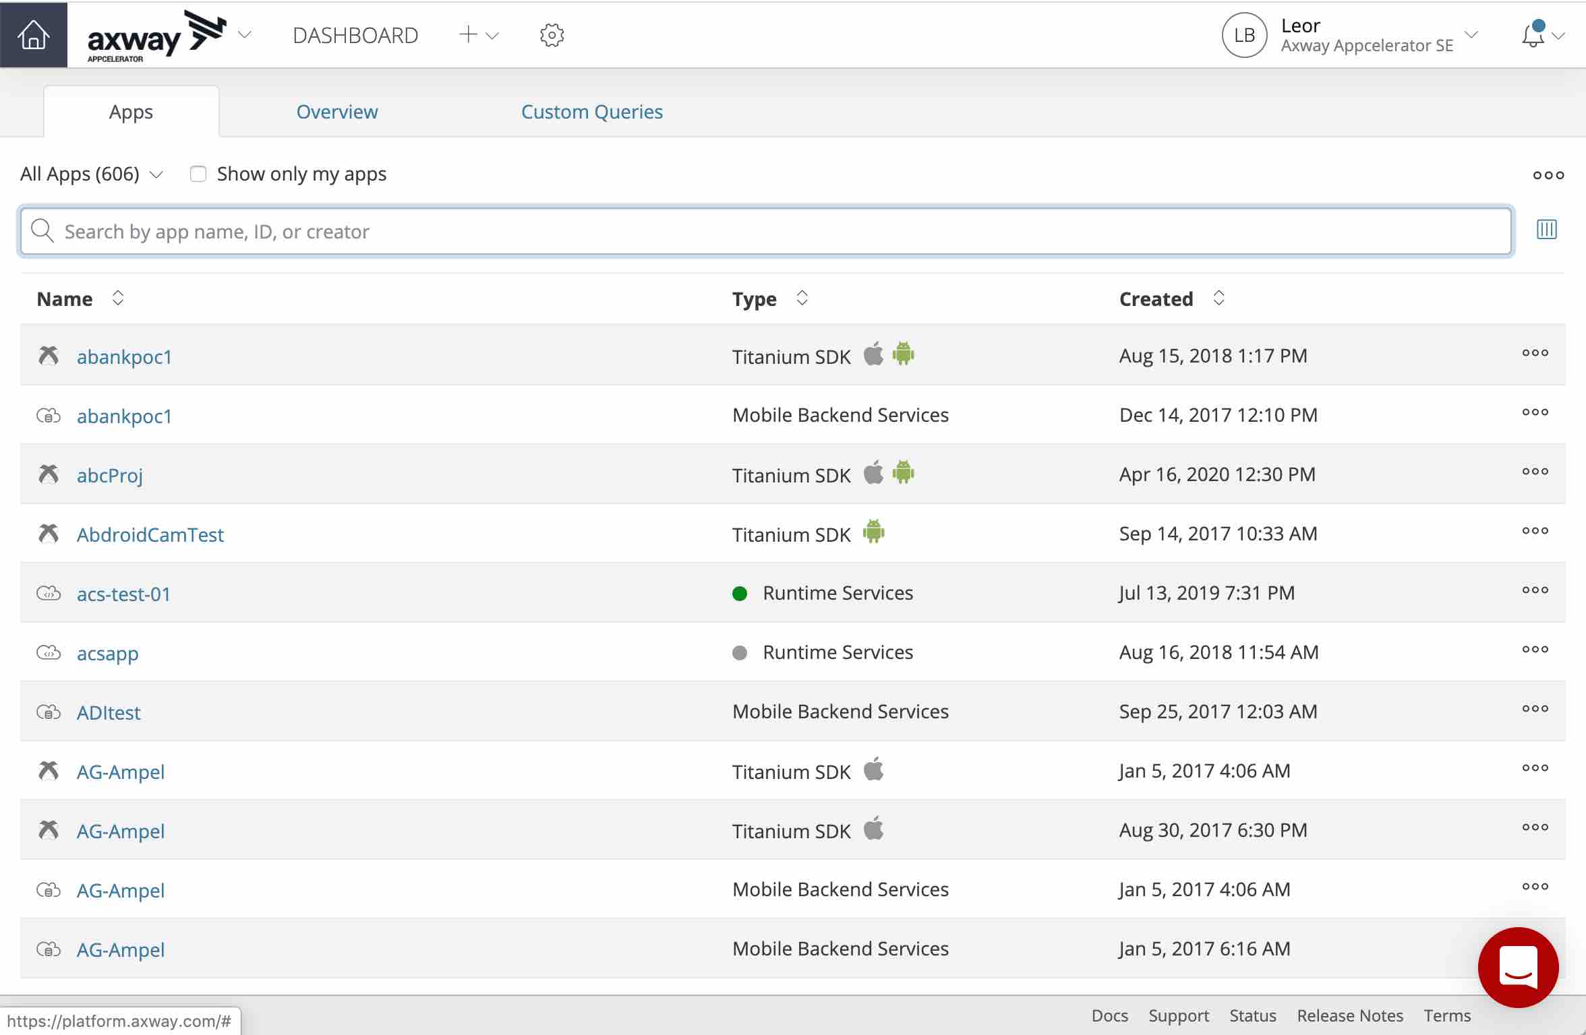
Task: Open row actions menu for acs-test-01
Action: tap(1535, 590)
